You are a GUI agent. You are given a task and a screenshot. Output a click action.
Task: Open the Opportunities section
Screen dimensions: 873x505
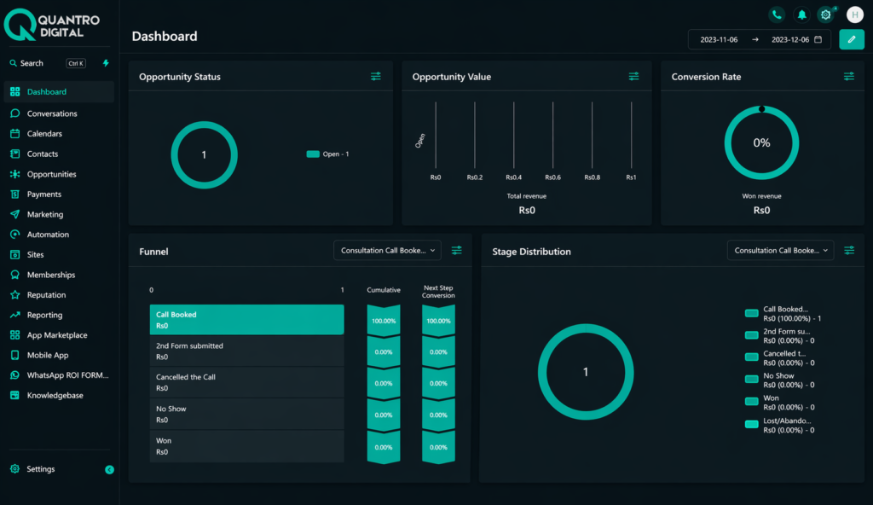pyautogui.click(x=59, y=174)
